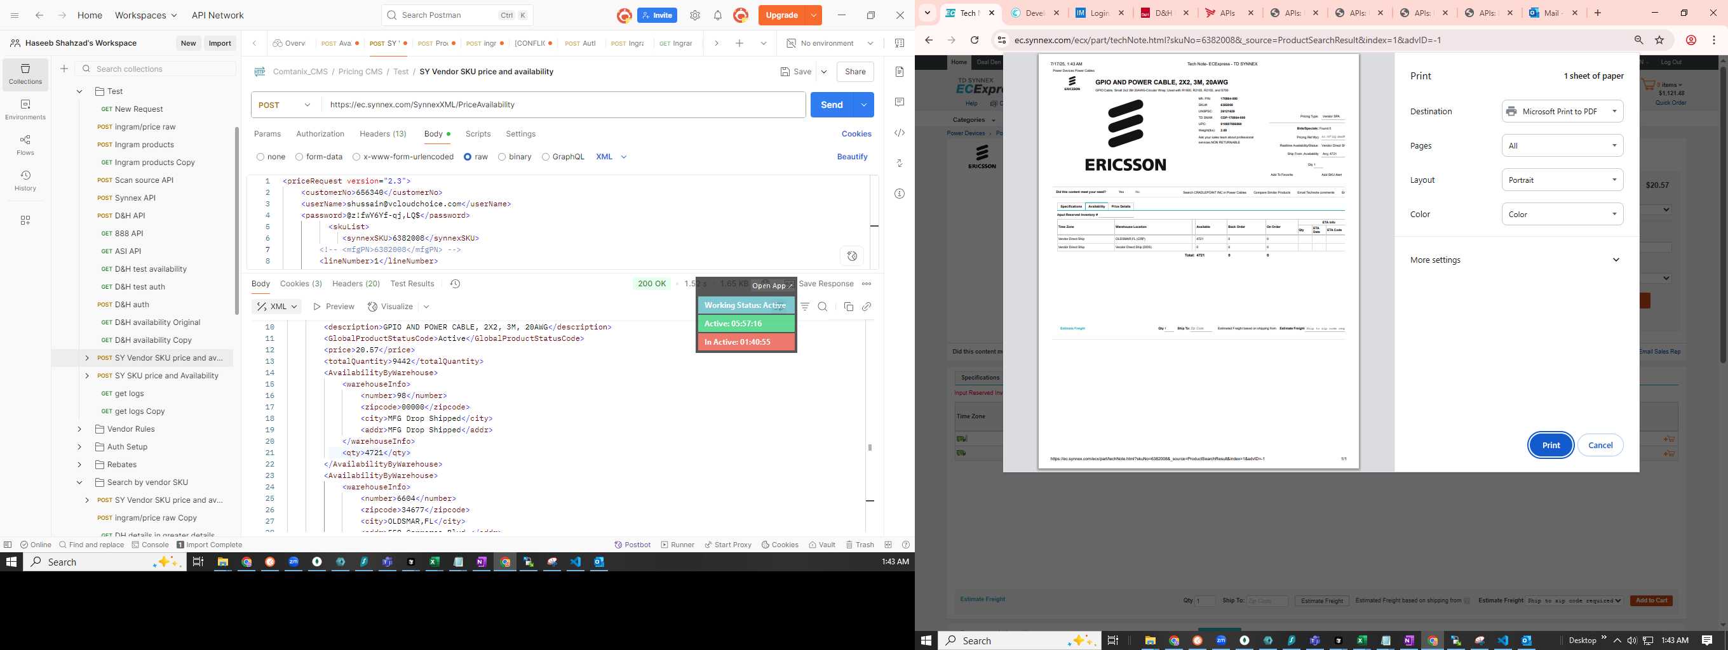The image size is (1728, 650).
Task: Open the Pages dropdown in Print dialog
Action: pyautogui.click(x=1562, y=145)
